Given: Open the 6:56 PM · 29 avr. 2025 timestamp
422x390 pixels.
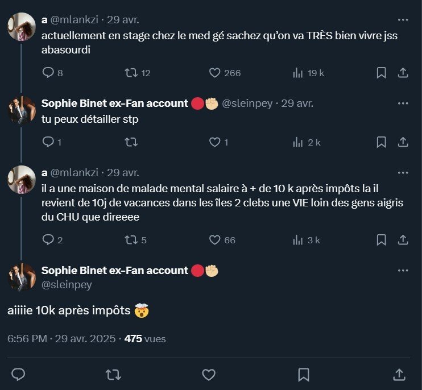Looking at the screenshot, I should [61, 339].
